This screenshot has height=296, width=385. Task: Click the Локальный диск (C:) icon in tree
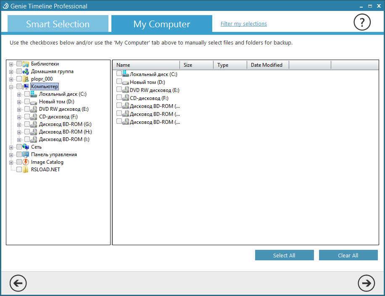[x=34, y=94]
